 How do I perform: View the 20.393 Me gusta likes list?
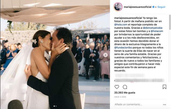[125, 93]
